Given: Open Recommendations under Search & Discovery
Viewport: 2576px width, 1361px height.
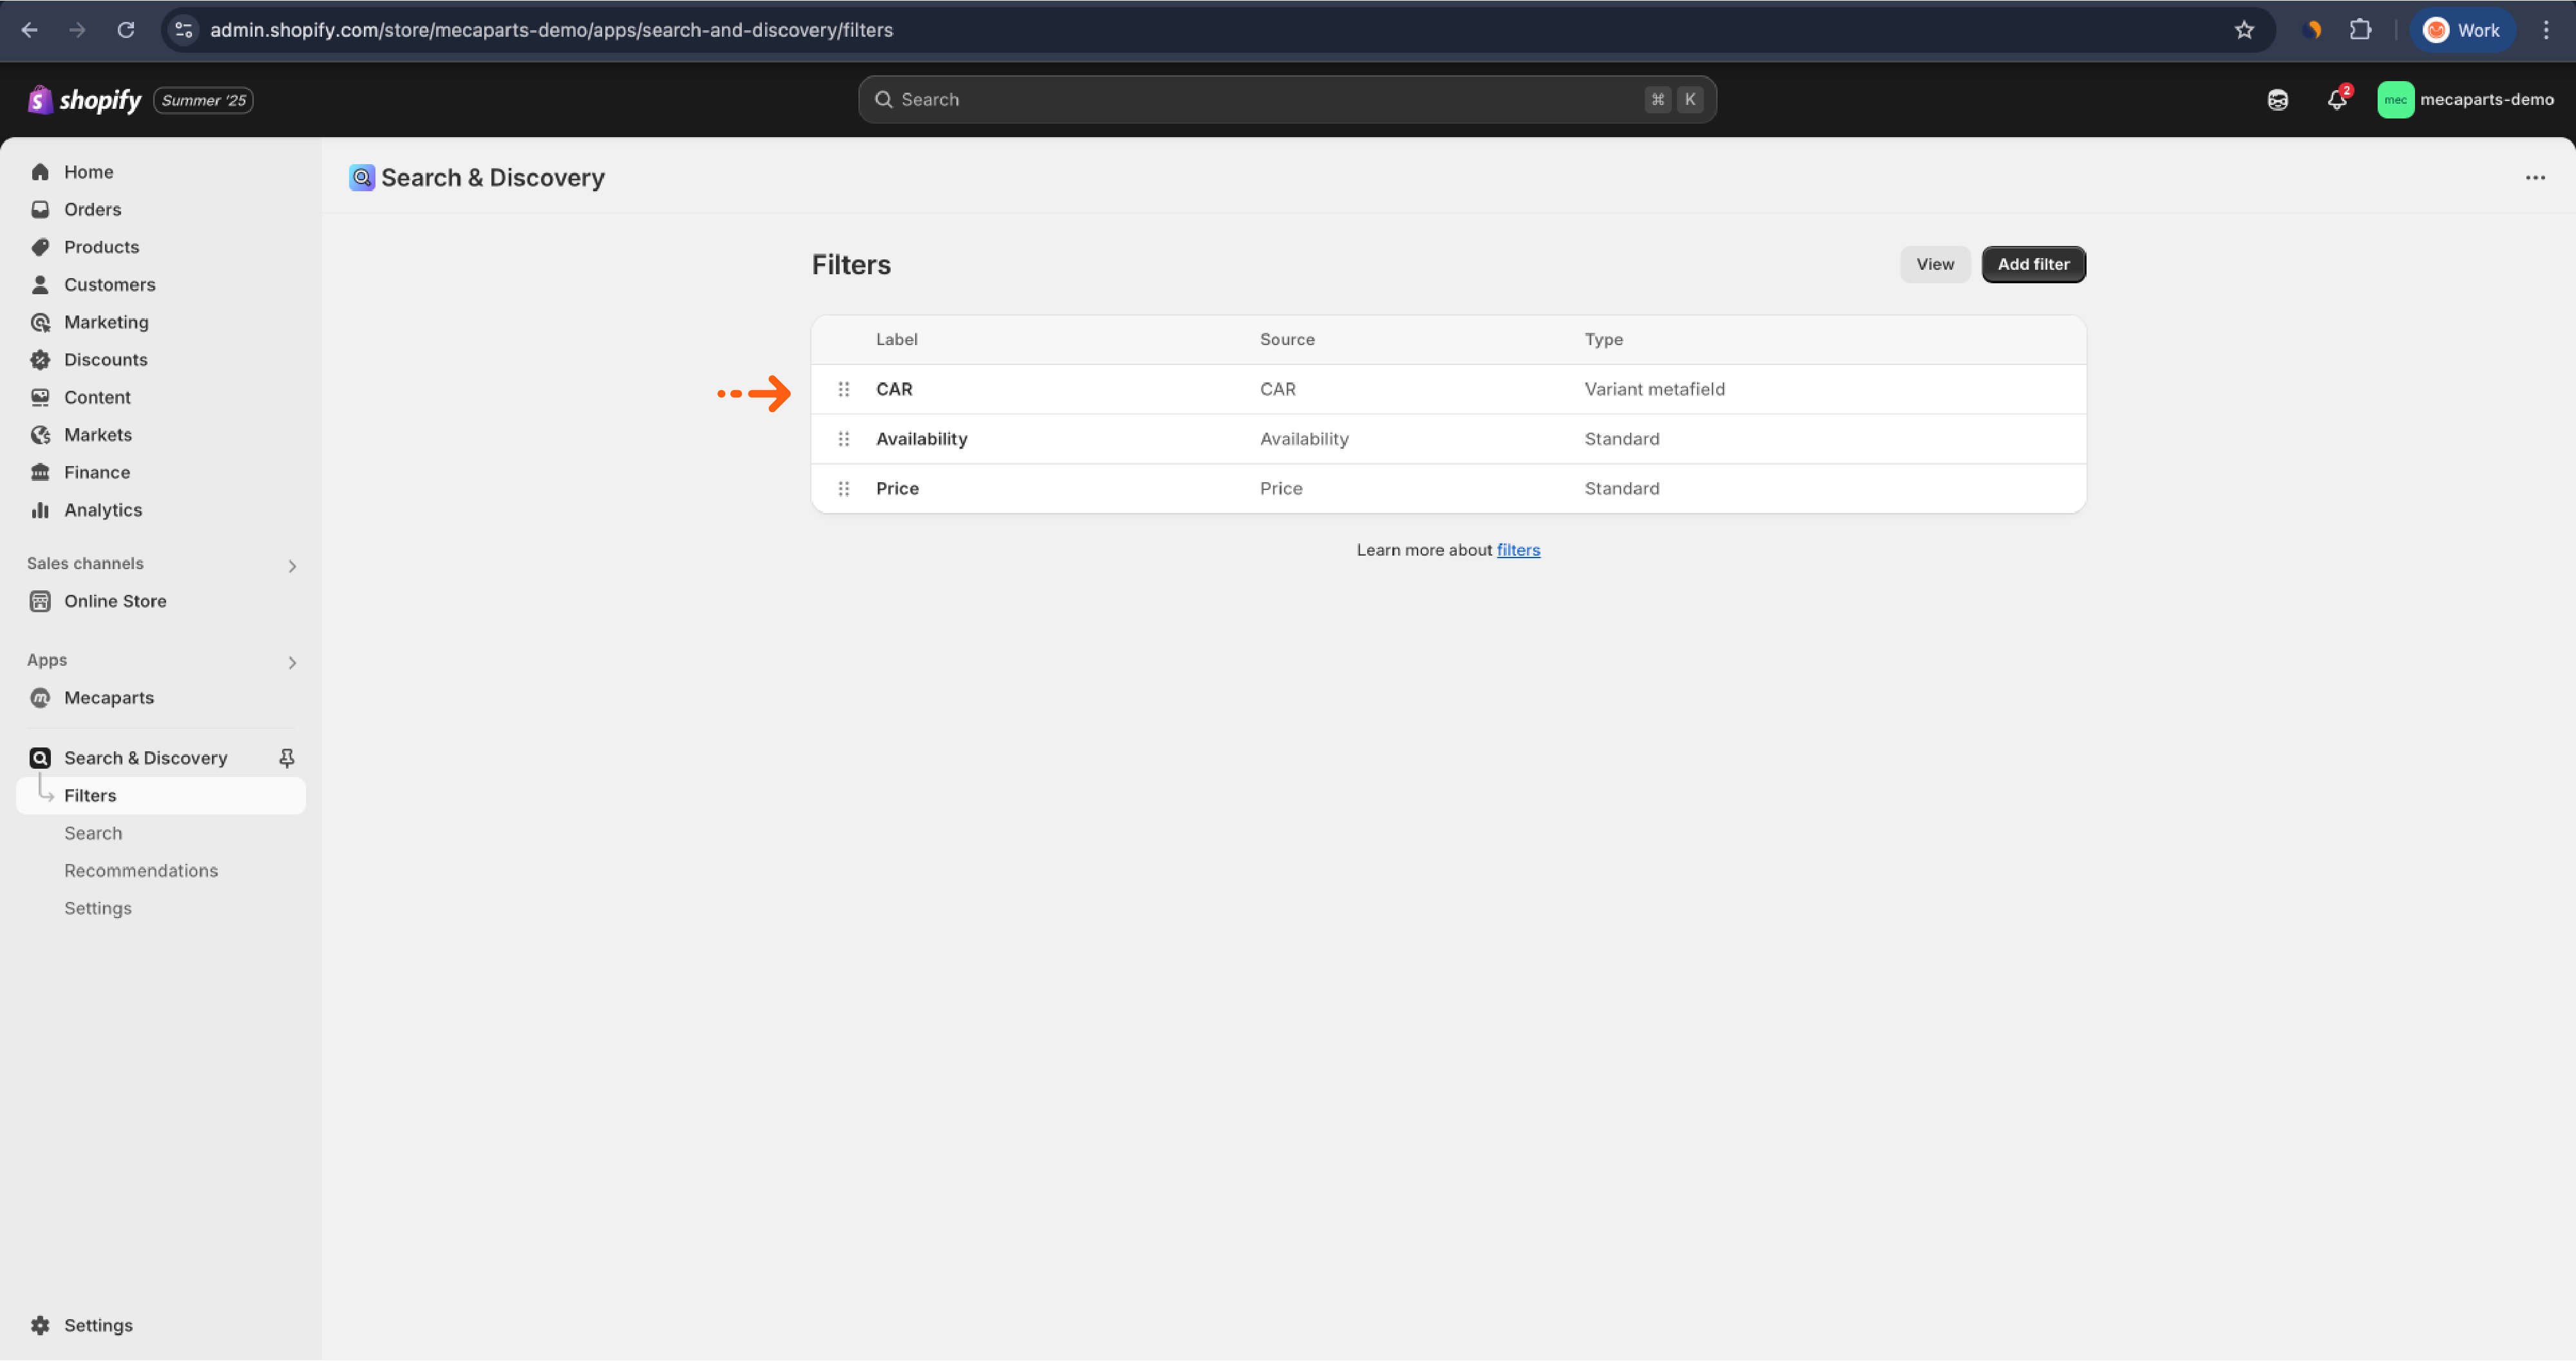Looking at the screenshot, I should (141, 871).
